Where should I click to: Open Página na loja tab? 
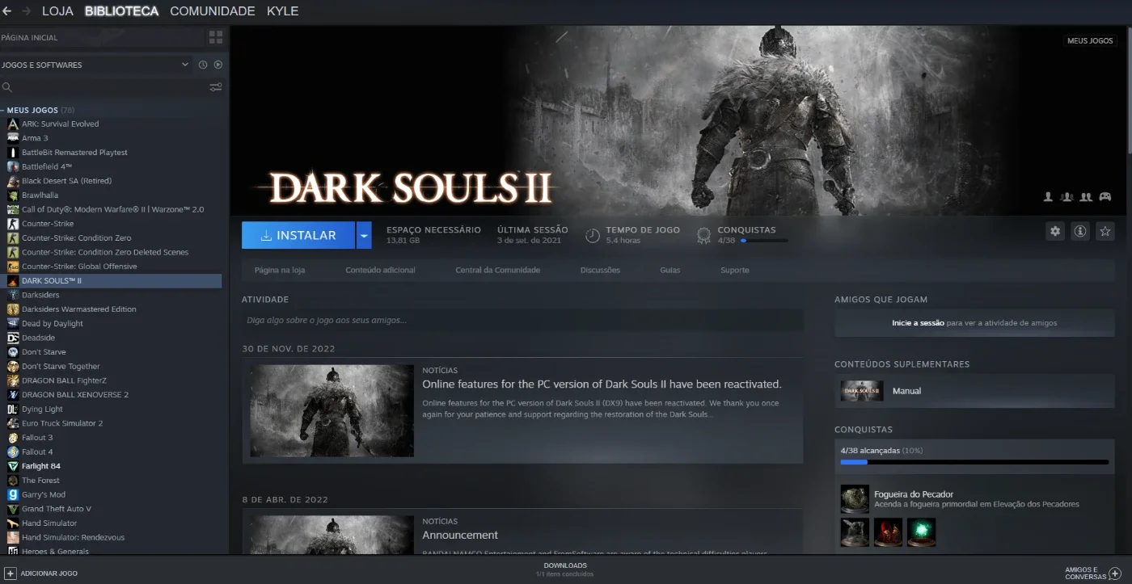click(280, 270)
